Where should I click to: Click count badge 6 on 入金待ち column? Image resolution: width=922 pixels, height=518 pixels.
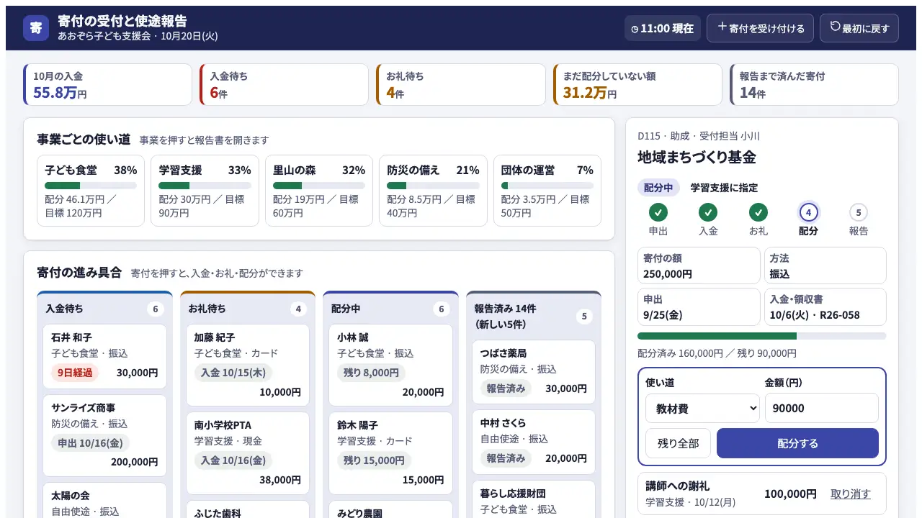[156, 309]
